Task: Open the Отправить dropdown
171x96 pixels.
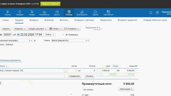Action: (x=72, y=29)
